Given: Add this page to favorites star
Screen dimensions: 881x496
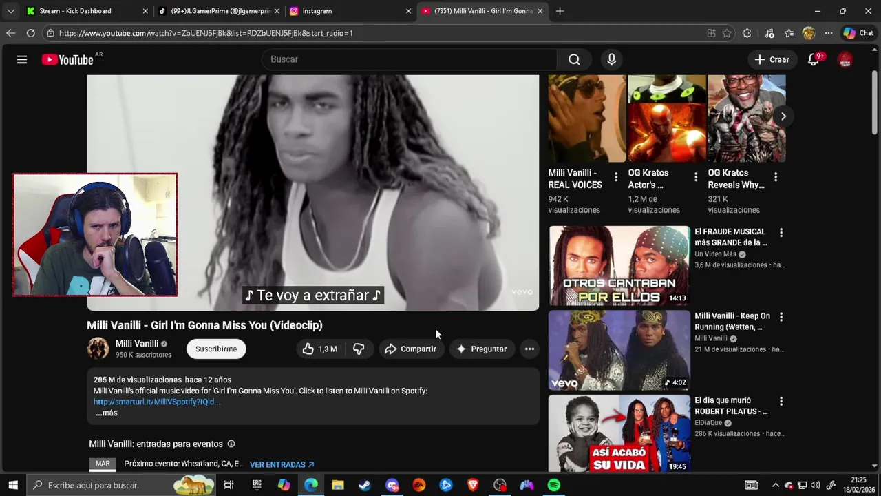Looking at the screenshot, I should (727, 33).
